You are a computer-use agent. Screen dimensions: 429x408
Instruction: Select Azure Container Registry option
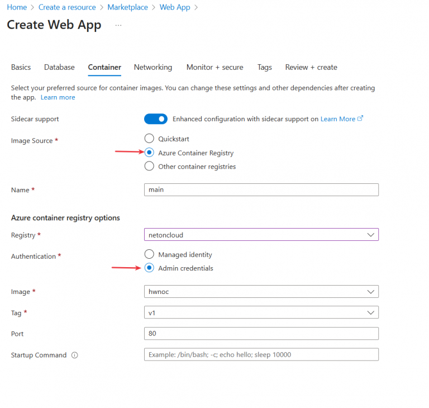(149, 153)
